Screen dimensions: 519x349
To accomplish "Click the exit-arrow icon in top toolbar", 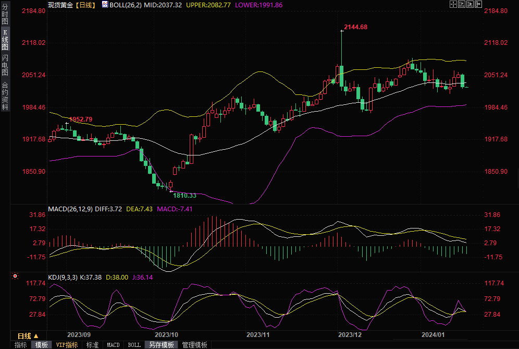I will (478, 4).
